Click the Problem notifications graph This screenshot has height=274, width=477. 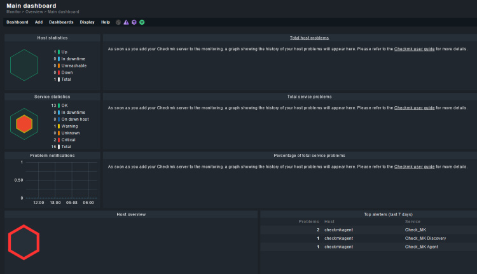pos(61,180)
